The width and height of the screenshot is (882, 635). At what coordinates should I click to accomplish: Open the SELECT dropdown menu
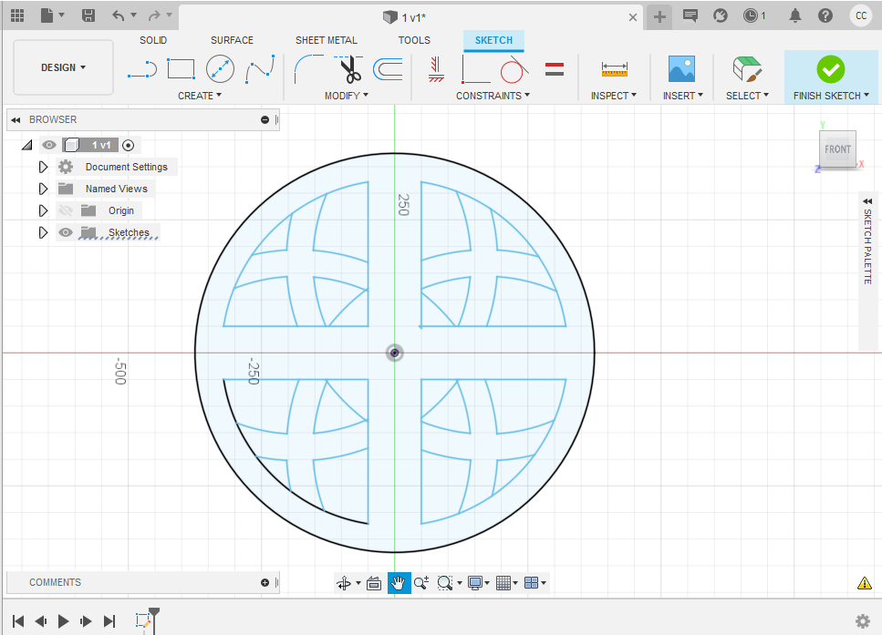[x=747, y=96]
